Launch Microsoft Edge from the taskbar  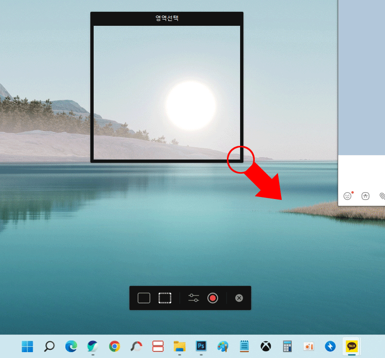tap(71, 346)
